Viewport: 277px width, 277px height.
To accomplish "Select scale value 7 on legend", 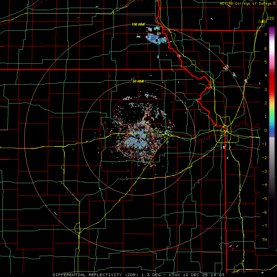I will 266,34.
